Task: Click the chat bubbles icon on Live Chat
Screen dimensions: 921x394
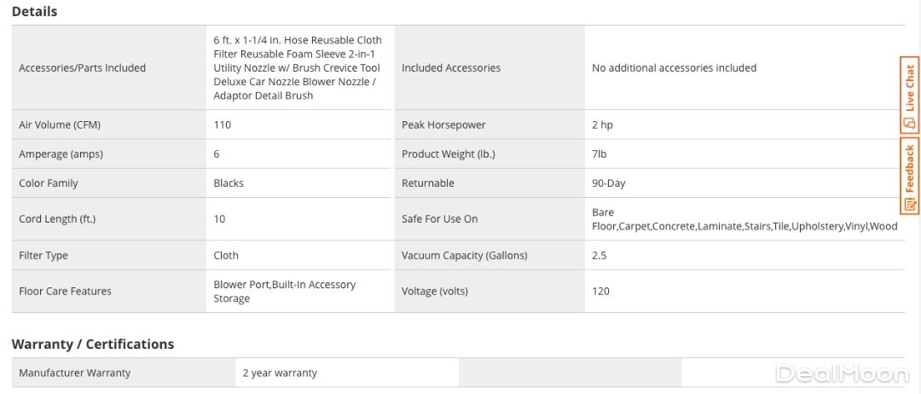Action: (910, 123)
